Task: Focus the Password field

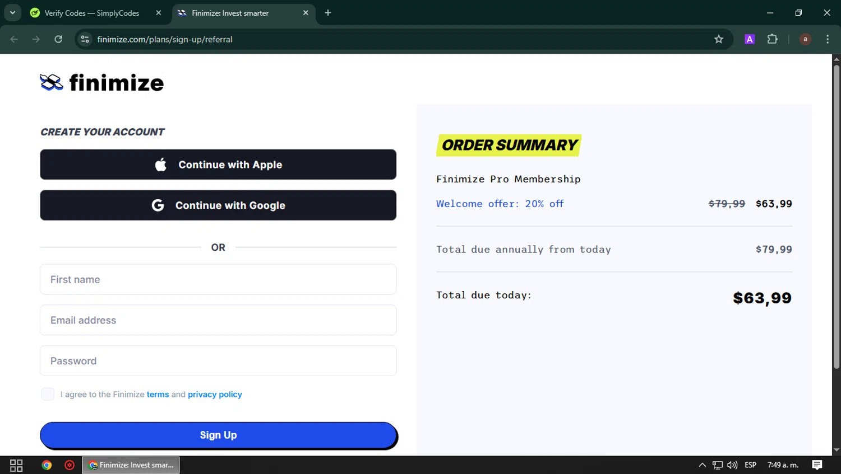Action: click(218, 361)
